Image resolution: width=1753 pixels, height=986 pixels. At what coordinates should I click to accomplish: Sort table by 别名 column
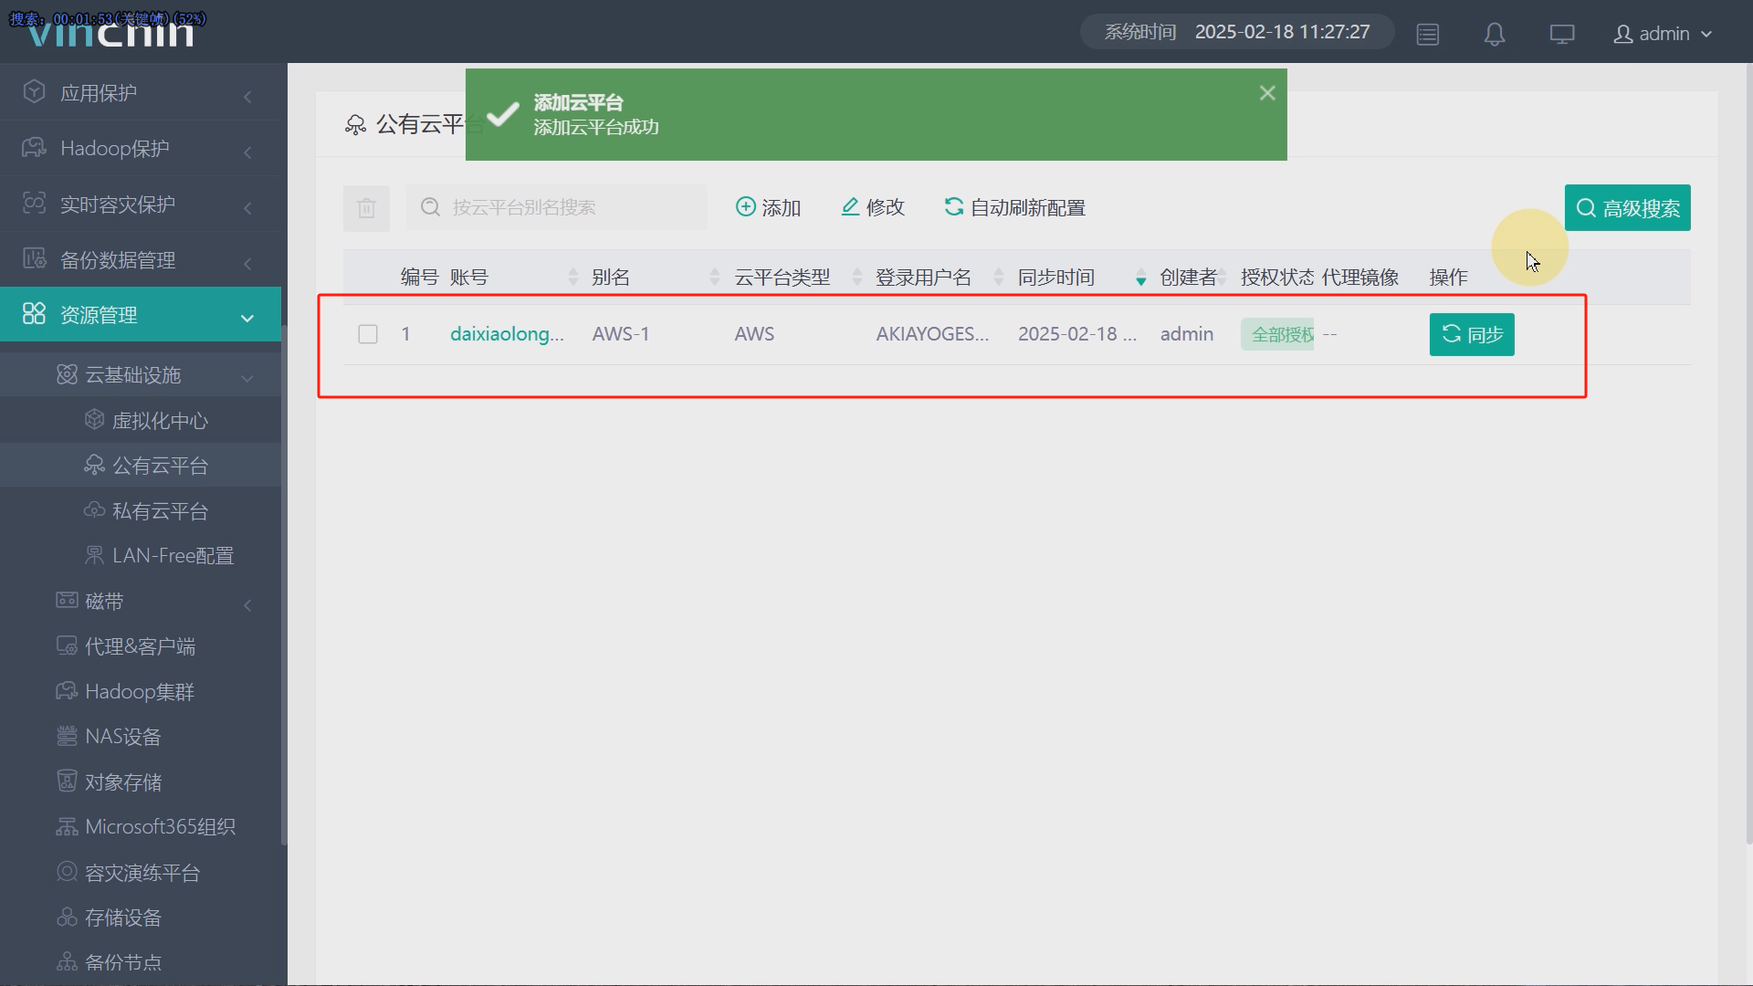tap(611, 277)
